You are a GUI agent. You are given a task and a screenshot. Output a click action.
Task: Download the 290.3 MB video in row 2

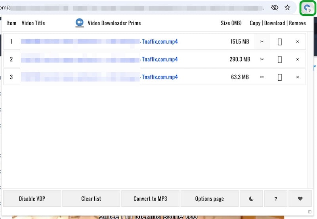(280, 59)
